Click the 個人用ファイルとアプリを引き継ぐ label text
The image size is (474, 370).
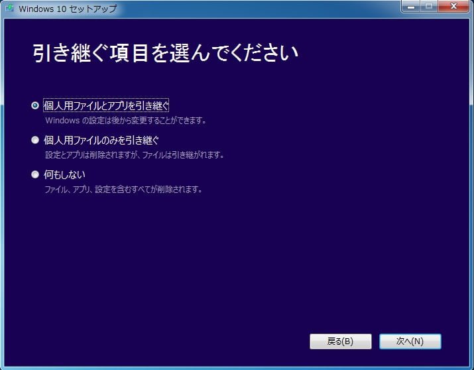pyautogui.click(x=106, y=105)
